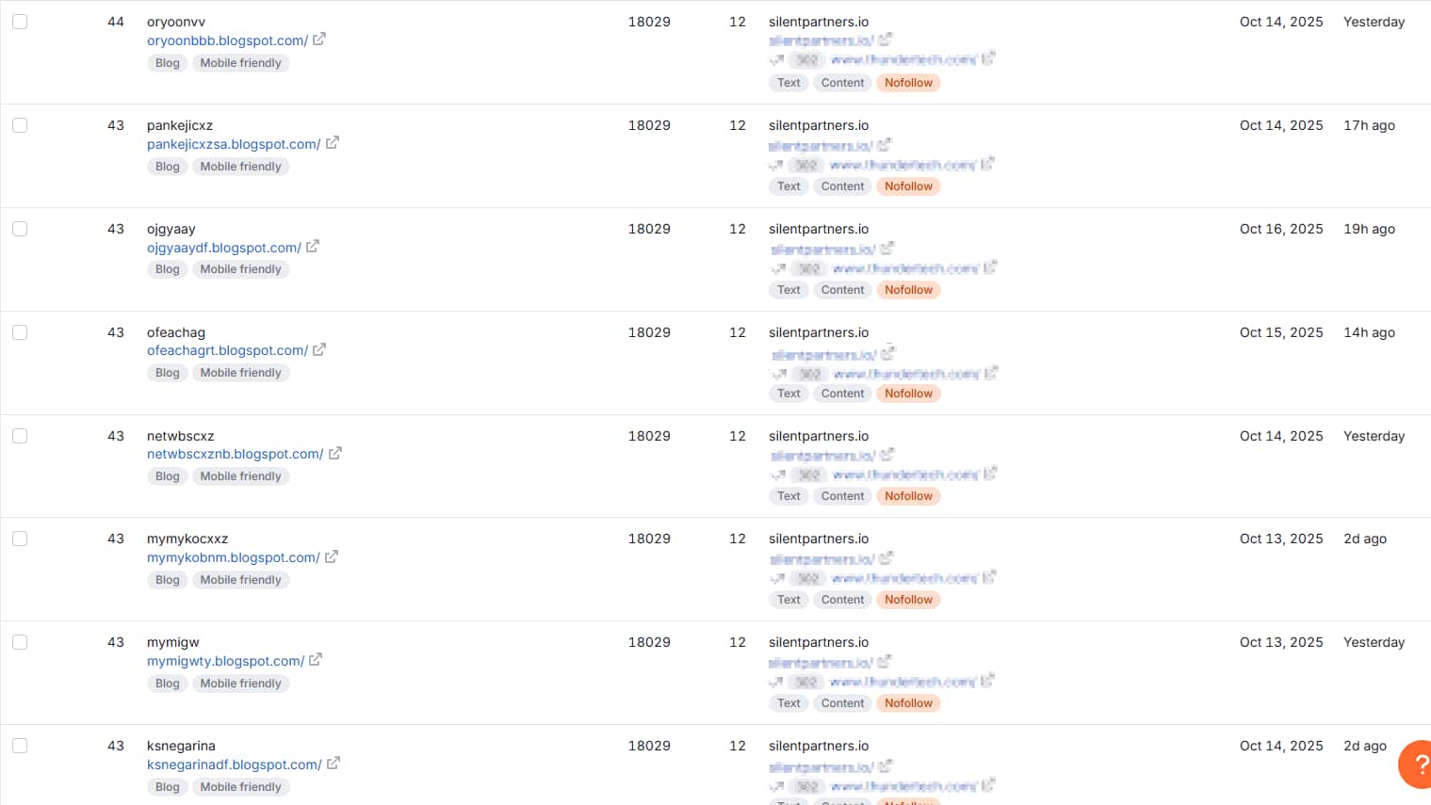Click external-link icon next to ofeachagrt.blogspot.com

(319, 349)
